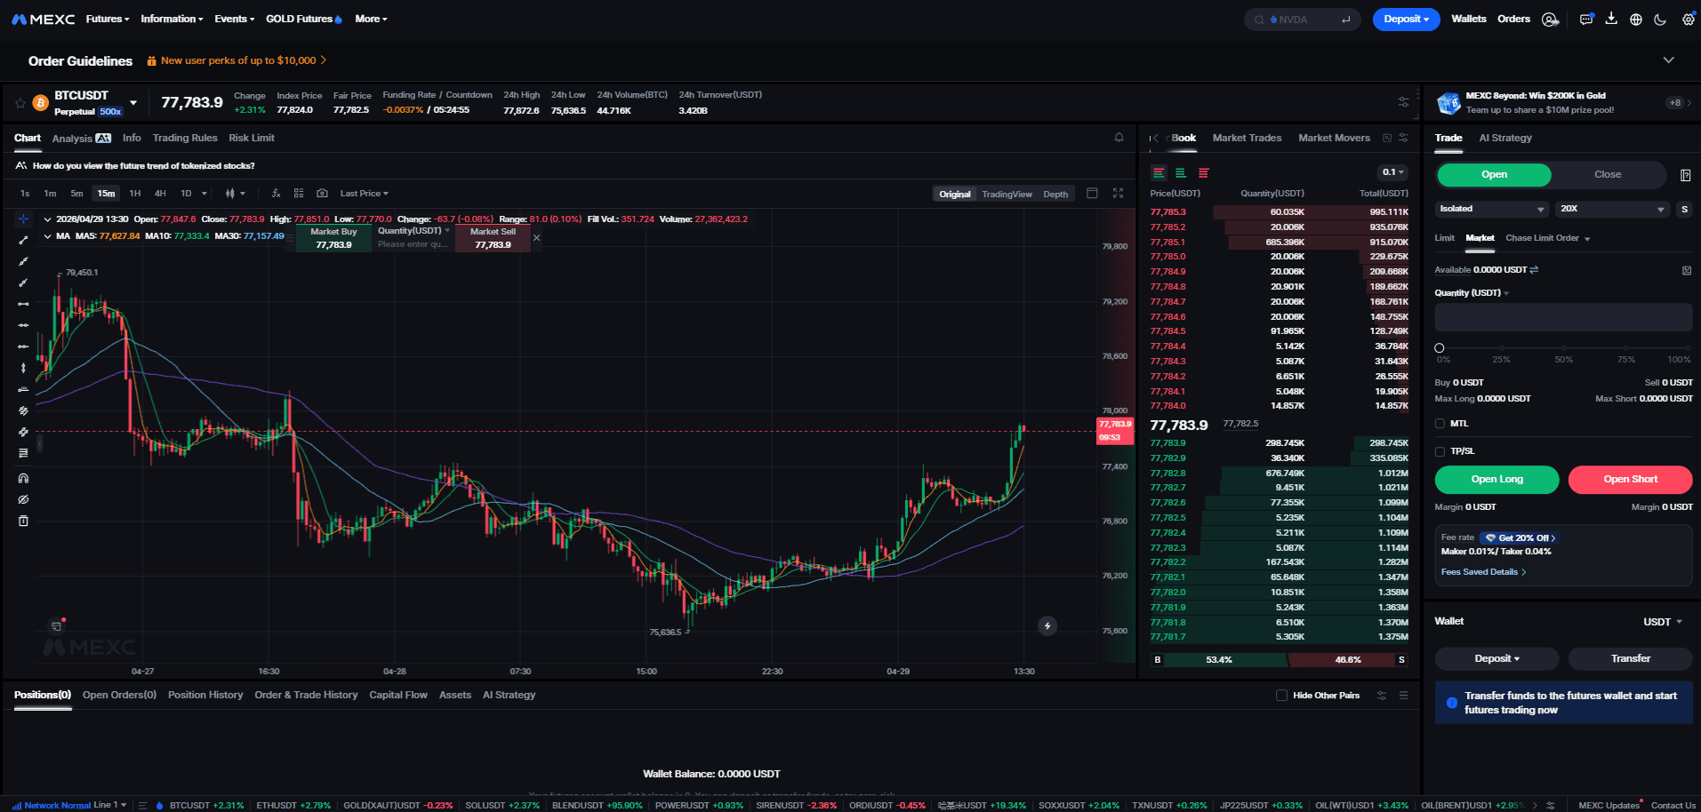Select the crosshair cursor drawing tool
1701x812 pixels.
(x=23, y=219)
